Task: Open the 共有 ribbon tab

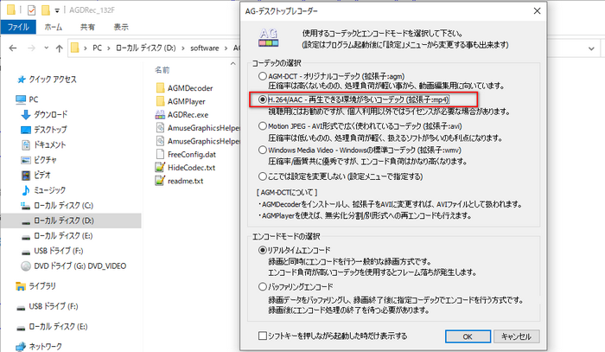Action: click(87, 27)
